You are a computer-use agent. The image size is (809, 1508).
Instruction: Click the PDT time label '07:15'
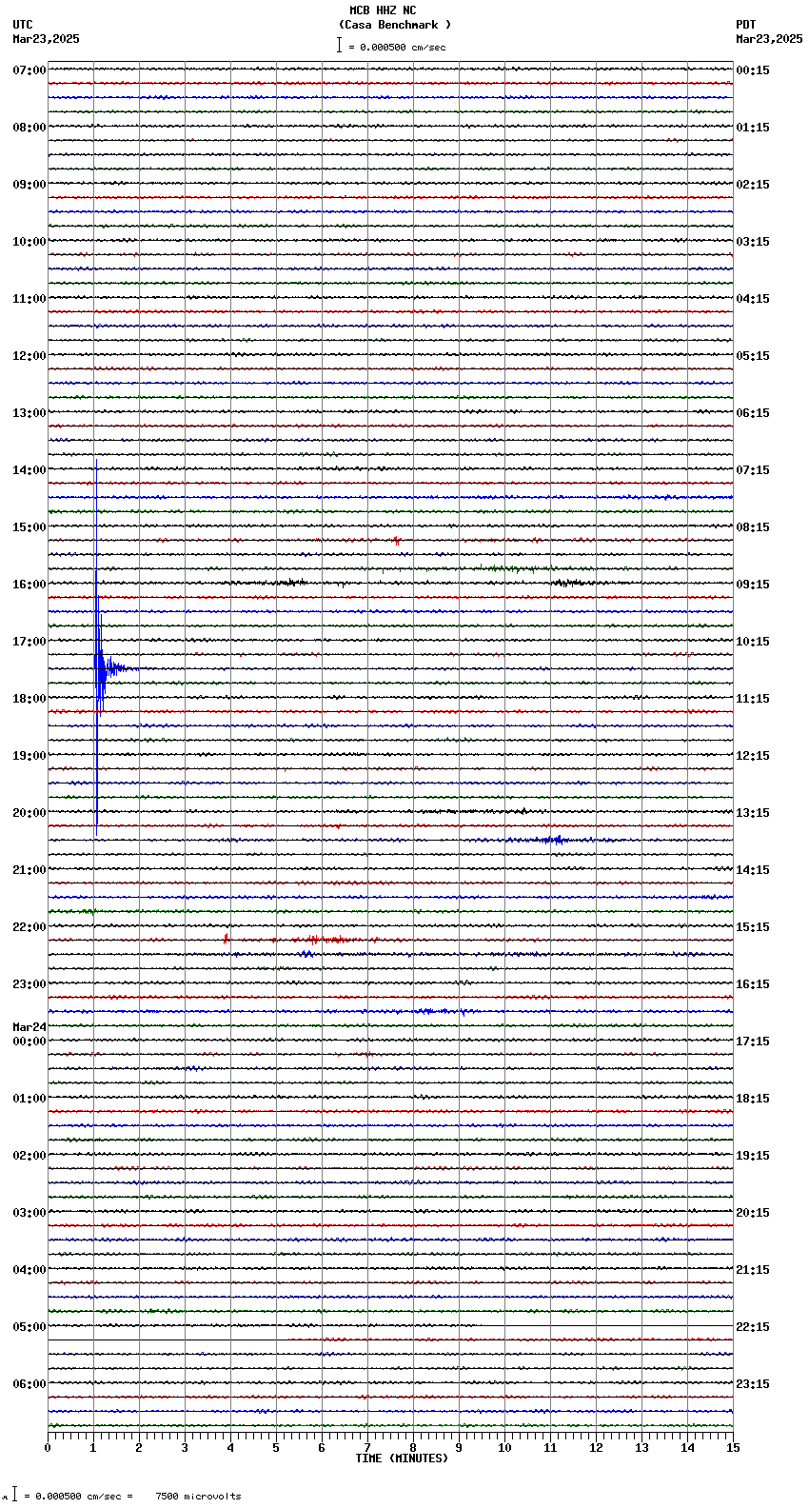753,470
